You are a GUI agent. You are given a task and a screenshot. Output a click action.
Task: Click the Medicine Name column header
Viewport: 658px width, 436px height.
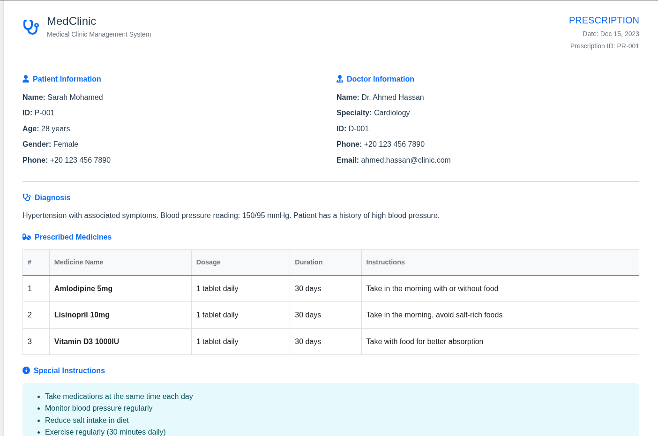click(79, 262)
